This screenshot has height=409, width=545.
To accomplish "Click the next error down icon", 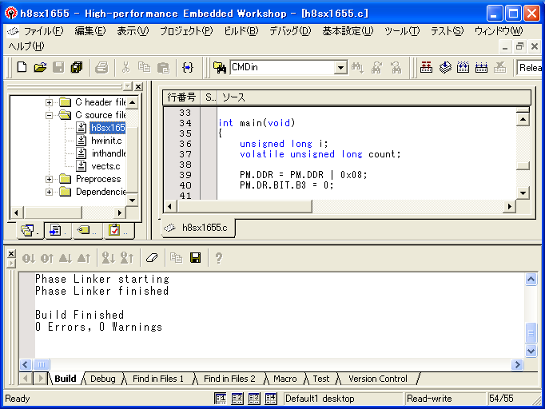I will [29, 258].
